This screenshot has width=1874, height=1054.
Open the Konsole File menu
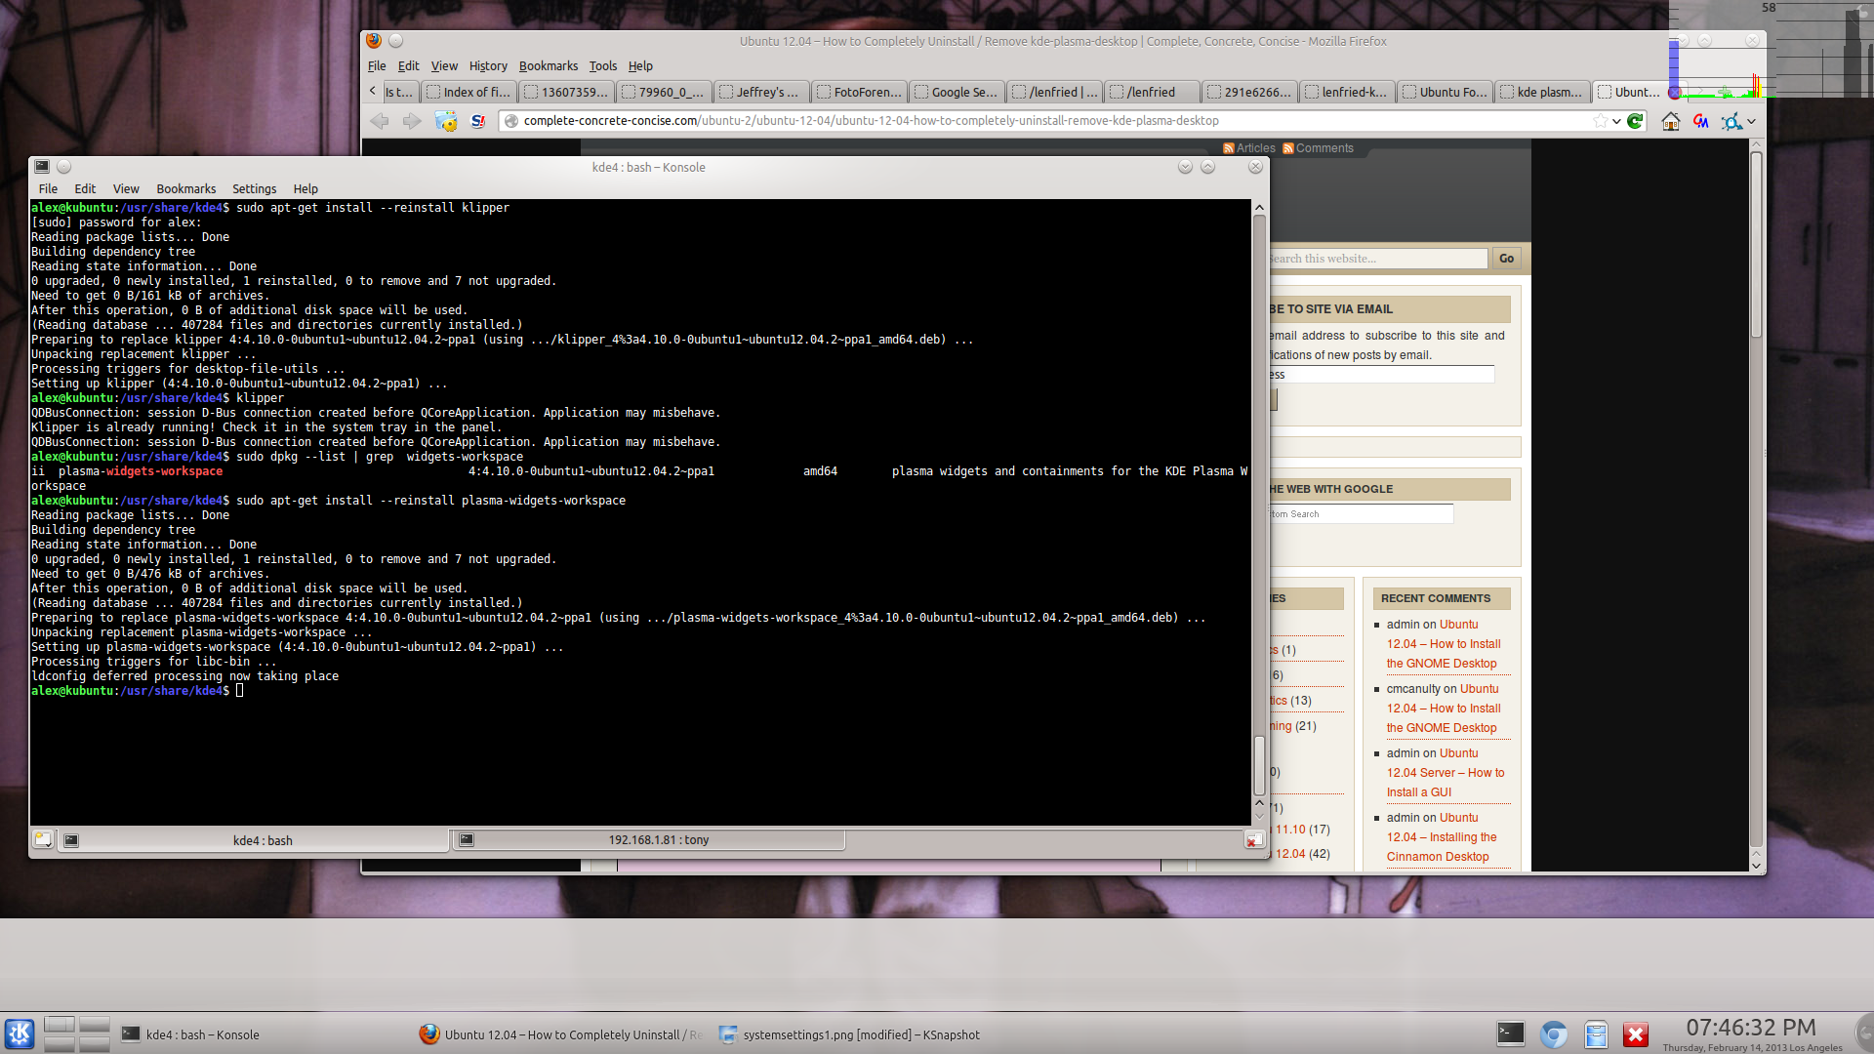(48, 188)
